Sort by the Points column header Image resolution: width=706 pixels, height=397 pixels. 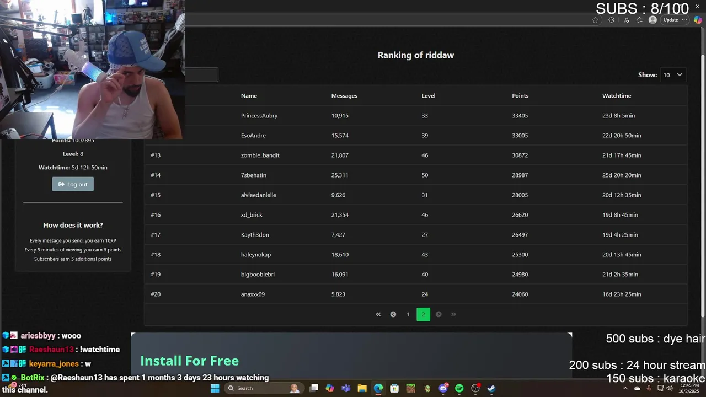coord(520,96)
